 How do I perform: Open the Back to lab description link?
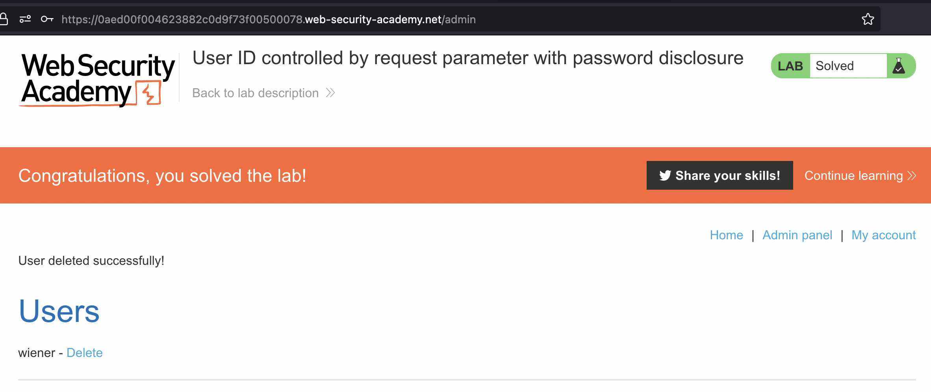click(256, 93)
